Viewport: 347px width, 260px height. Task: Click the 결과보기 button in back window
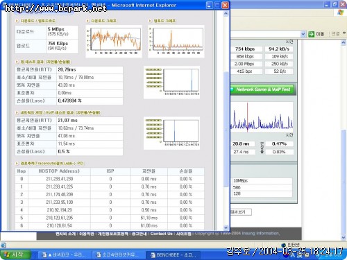241,212
